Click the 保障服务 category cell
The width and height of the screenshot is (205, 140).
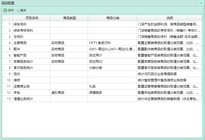(112, 92)
